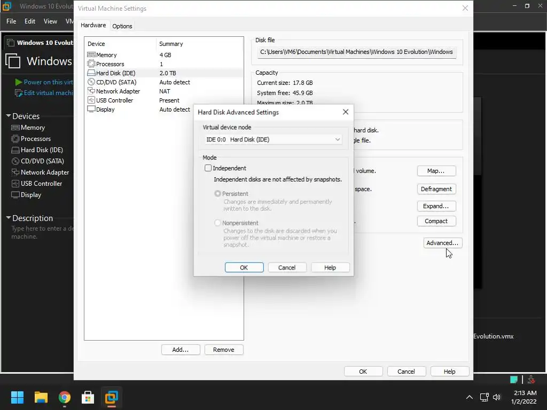
Task: Click USB Controller icon in VMware sidebar
Action: coord(15,184)
